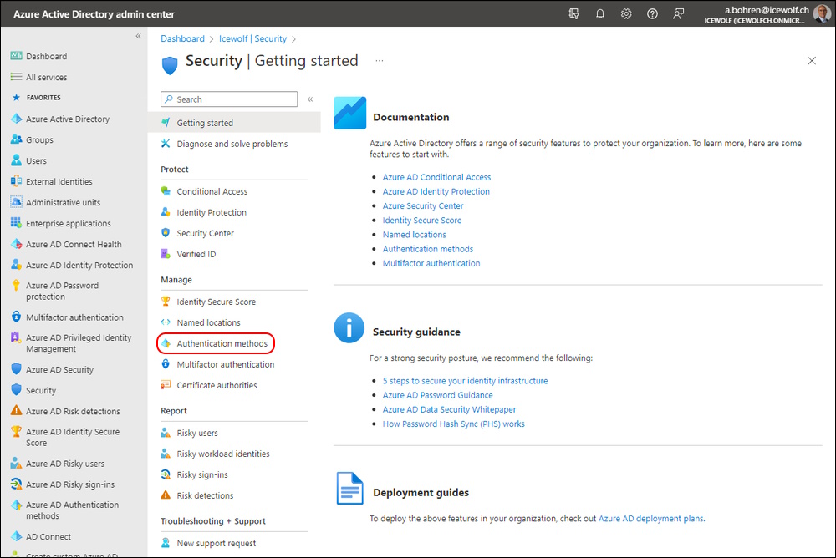Open Azure AD Authentication methods in favorites
Image resolution: width=836 pixels, height=558 pixels.
pos(74,510)
